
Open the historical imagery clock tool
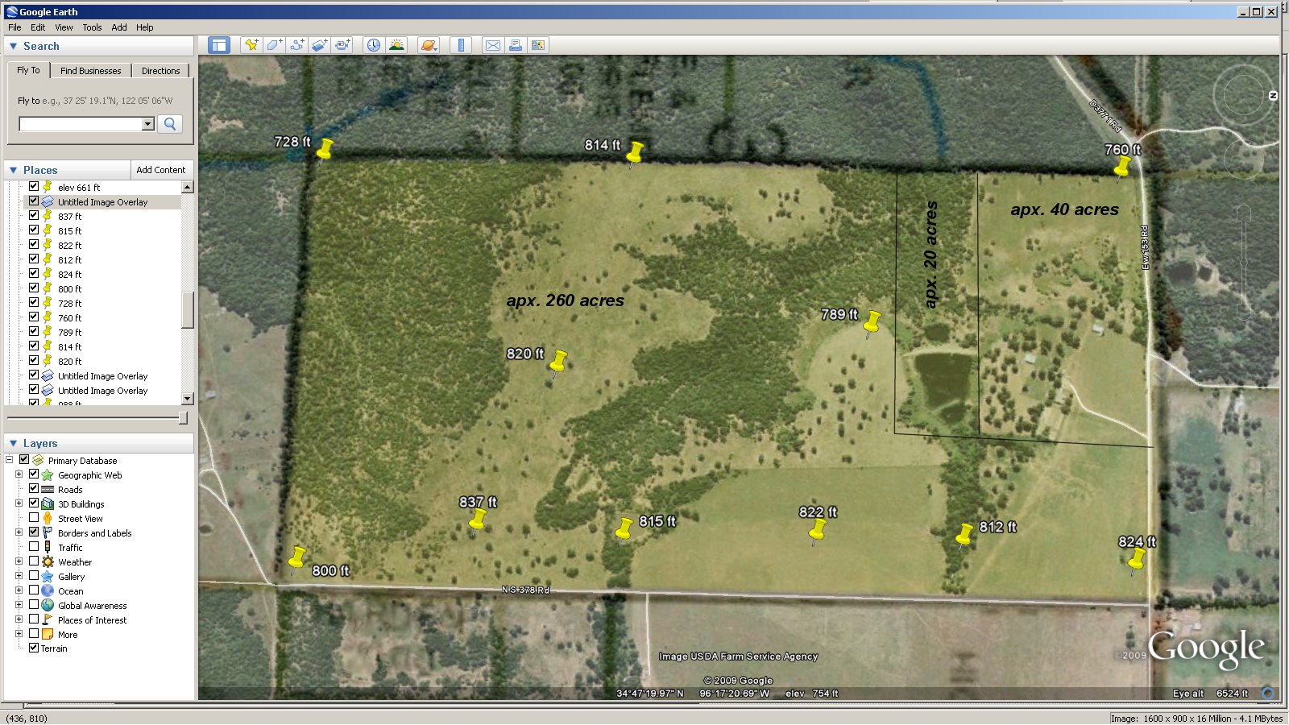click(374, 45)
